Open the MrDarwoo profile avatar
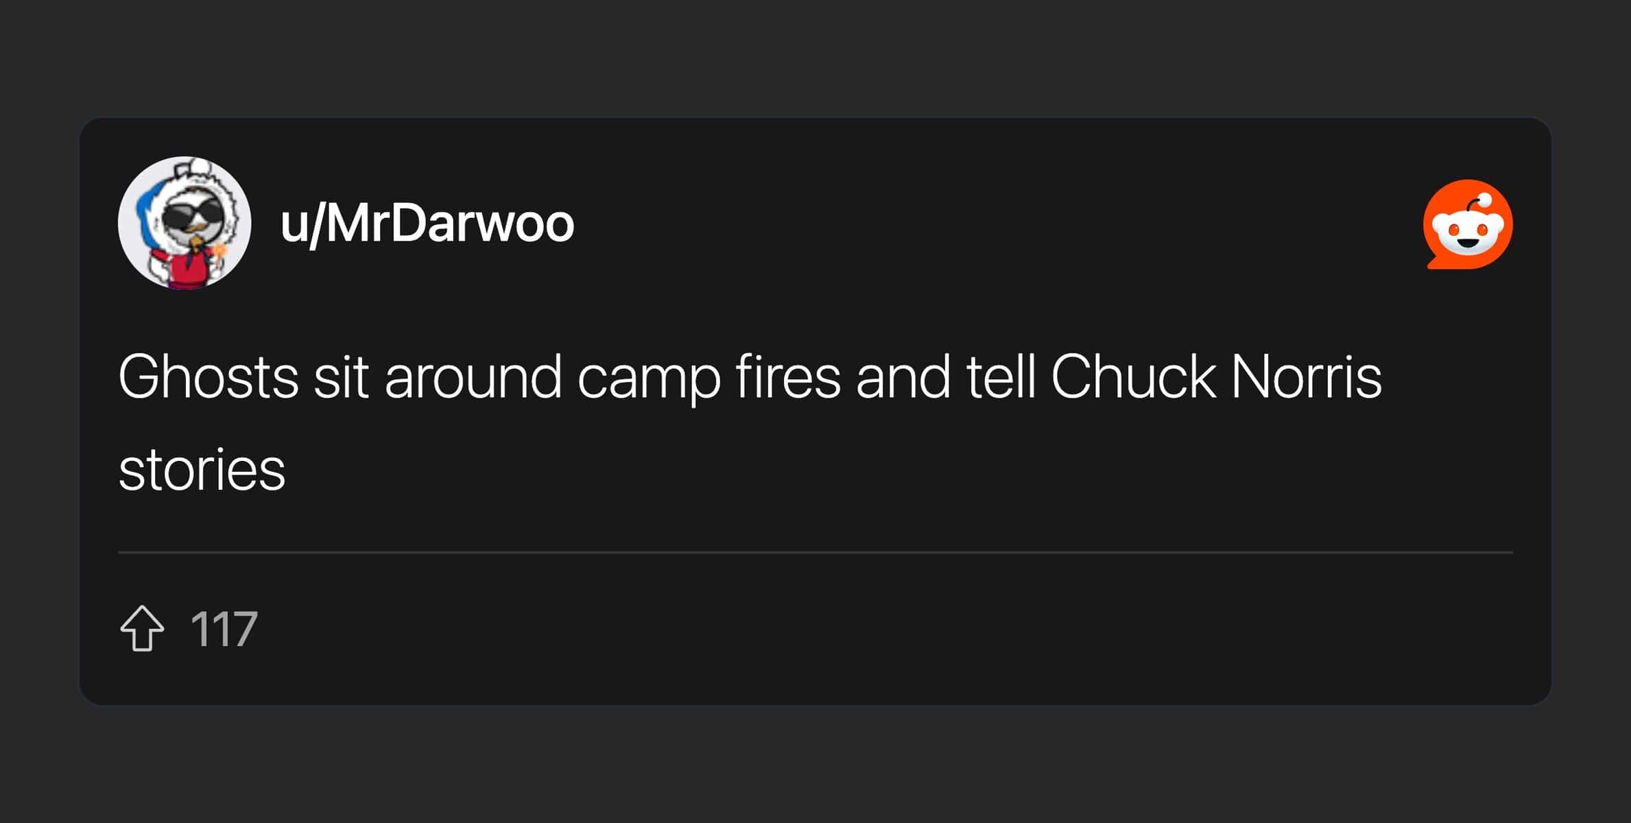Image resolution: width=1631 pixels, height=823 pixels. 184,223
